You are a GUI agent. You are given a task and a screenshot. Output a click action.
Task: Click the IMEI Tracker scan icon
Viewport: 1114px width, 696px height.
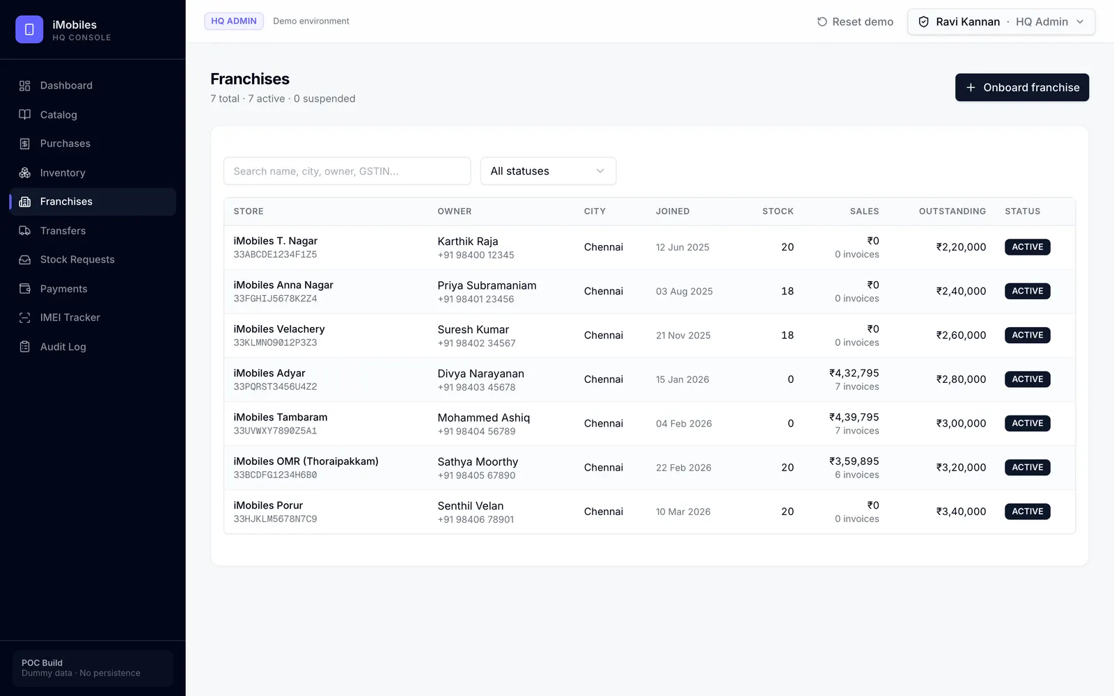click(x=25, y=317)
